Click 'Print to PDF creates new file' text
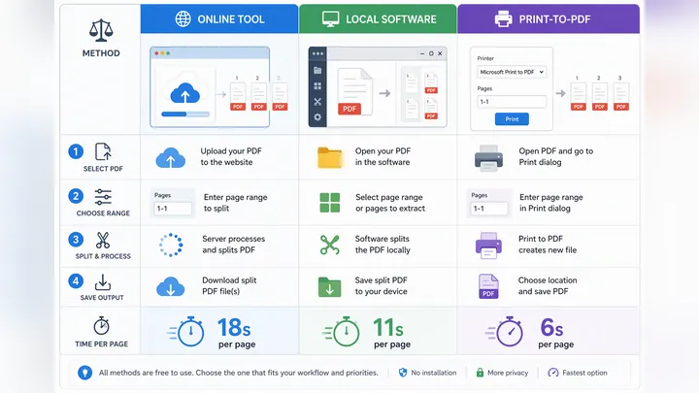The width and height of the screenshot is (699, 393). pyautogui.click(x=548, y=245)
